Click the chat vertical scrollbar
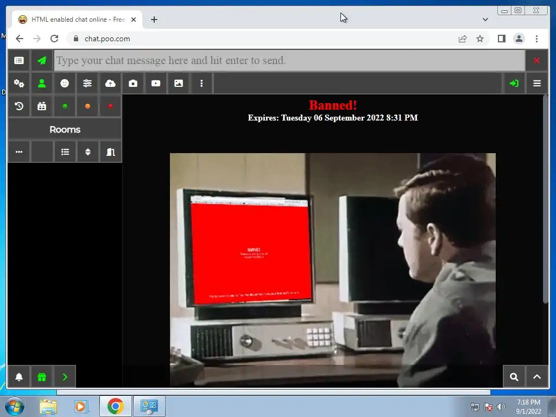 point(545,199)
